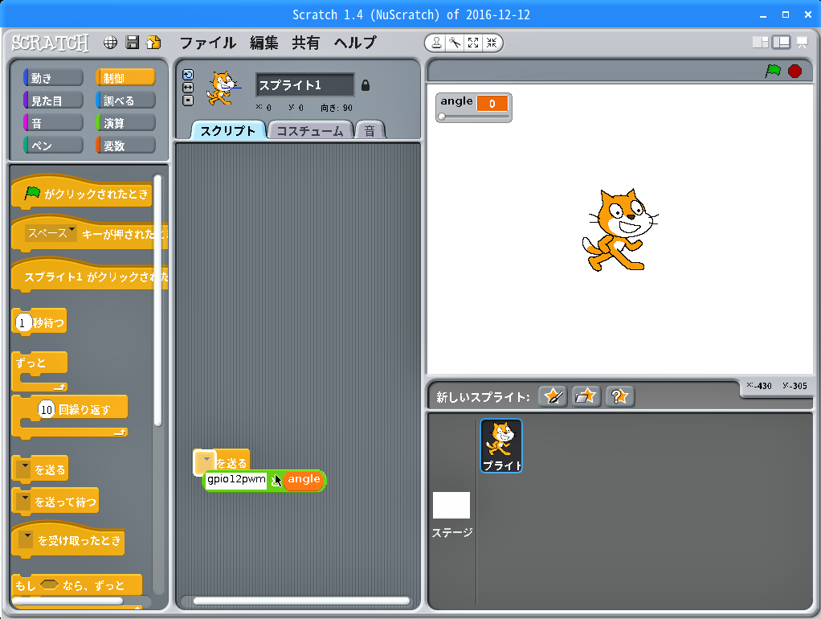The image size is (821, 619).
Task: Toggle the sprite lock icon
Action: tap(366, 85)
